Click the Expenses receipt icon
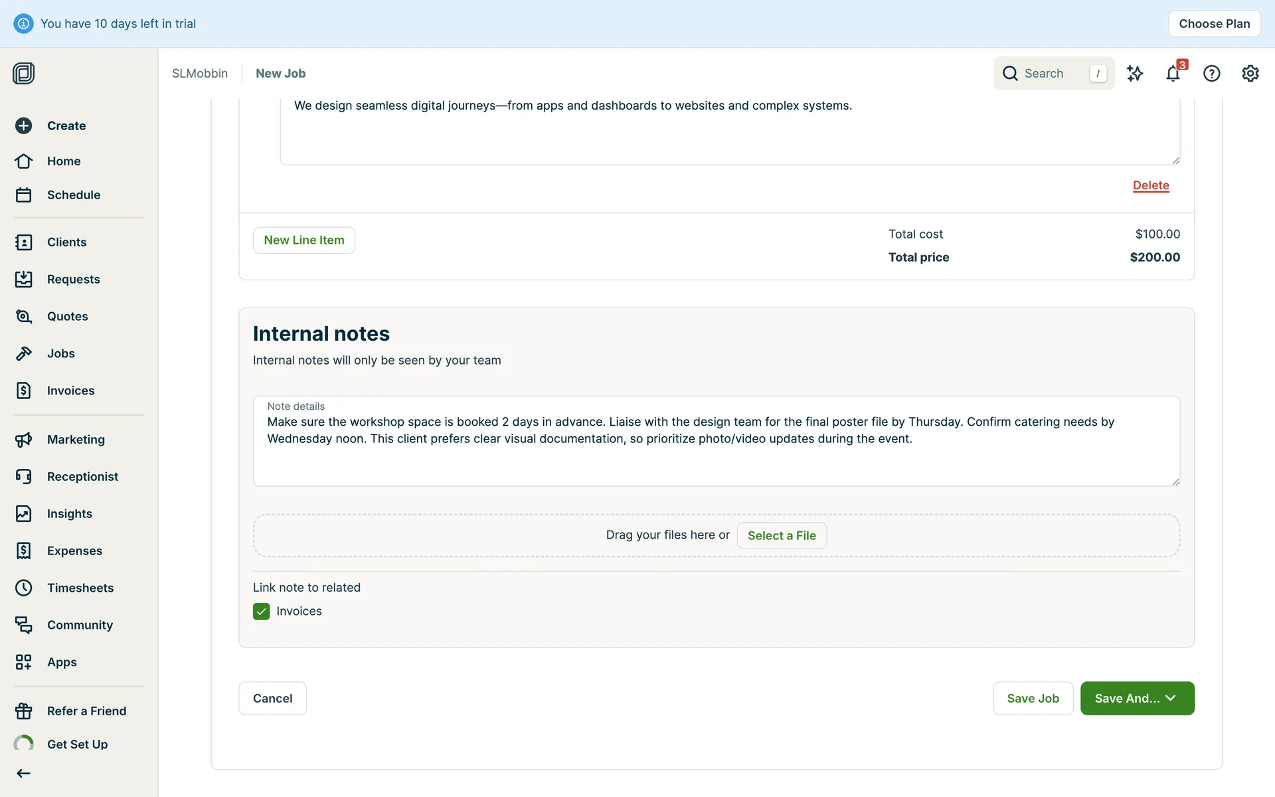The image size is (1275, 797). 24,551
